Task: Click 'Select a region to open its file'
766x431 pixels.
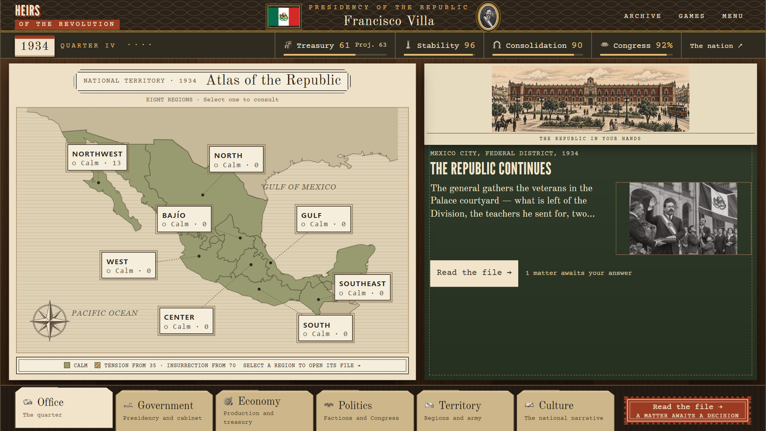Action: coord(302,366)
